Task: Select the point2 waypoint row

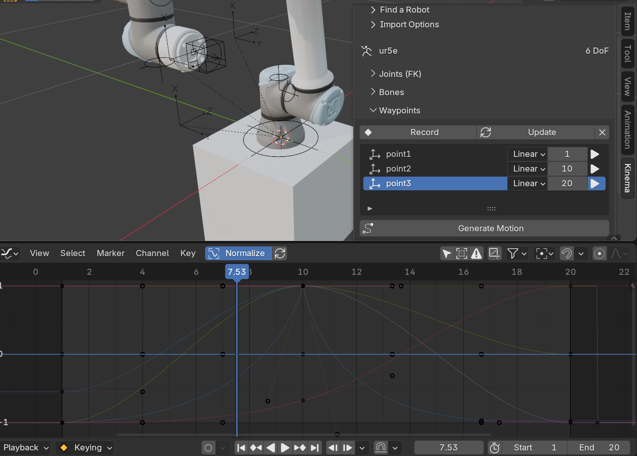Action: click(x=435, y=169)
